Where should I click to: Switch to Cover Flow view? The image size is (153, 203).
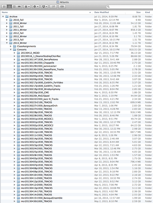coord(19,7)
